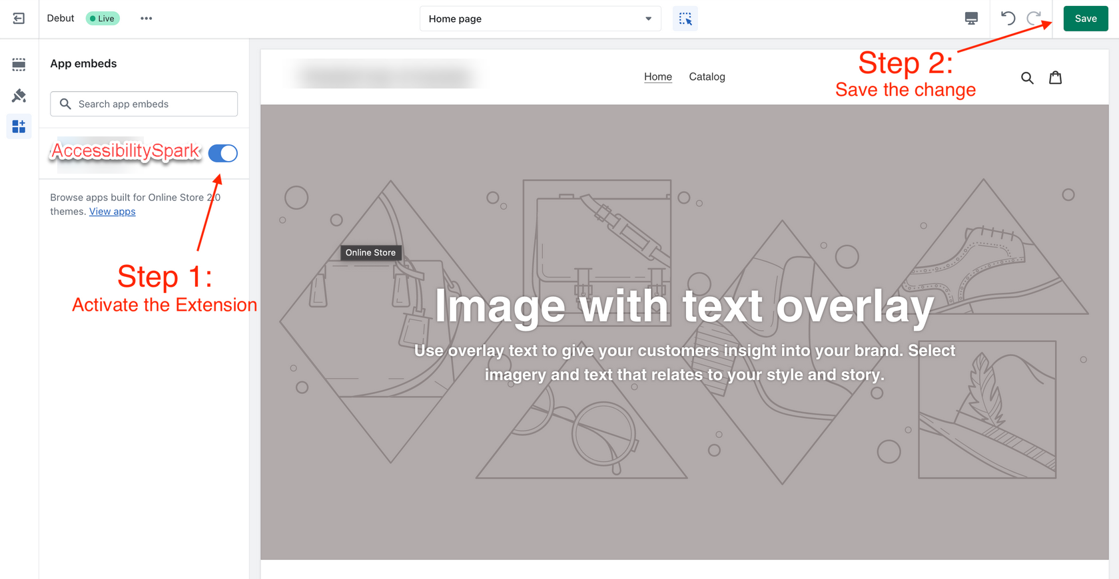This screenshot has height=579, width=1119.
Task: Disable the AccessibilitySpark app embed toggle
Action: pyautogui.click(x=222, y=153)
